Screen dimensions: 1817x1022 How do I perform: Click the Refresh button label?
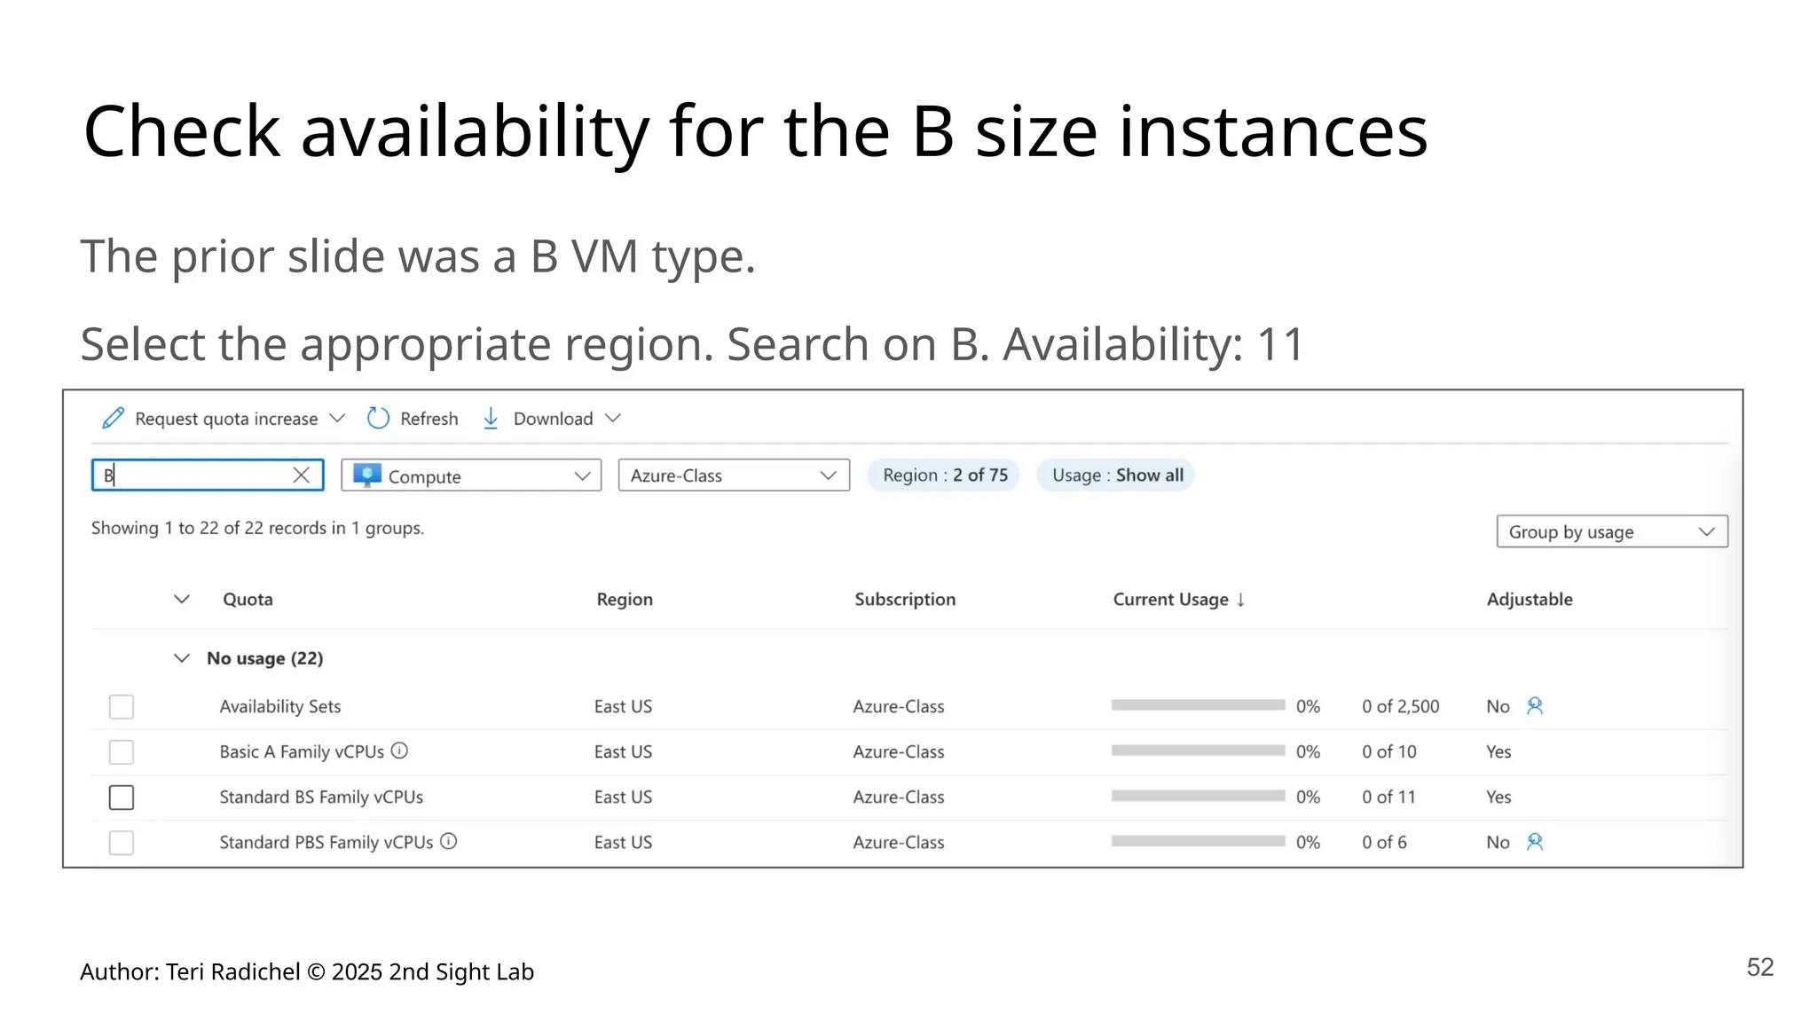click(x=429, y=419)
